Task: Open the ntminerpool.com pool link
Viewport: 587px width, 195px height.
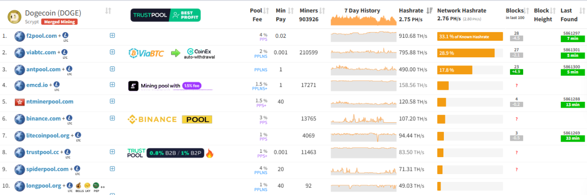Action: [50, 102]
